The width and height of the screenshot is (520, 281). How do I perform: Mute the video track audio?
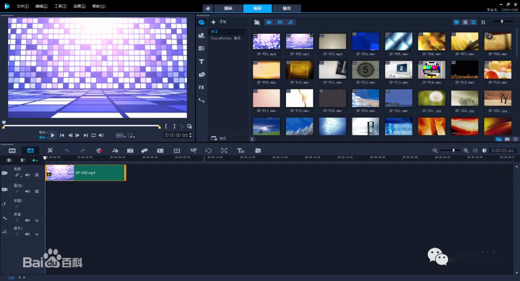tap(27, 175)
